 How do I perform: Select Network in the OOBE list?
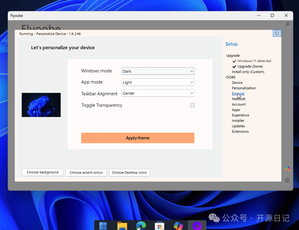pyautogui.click(x=239, y=99)
